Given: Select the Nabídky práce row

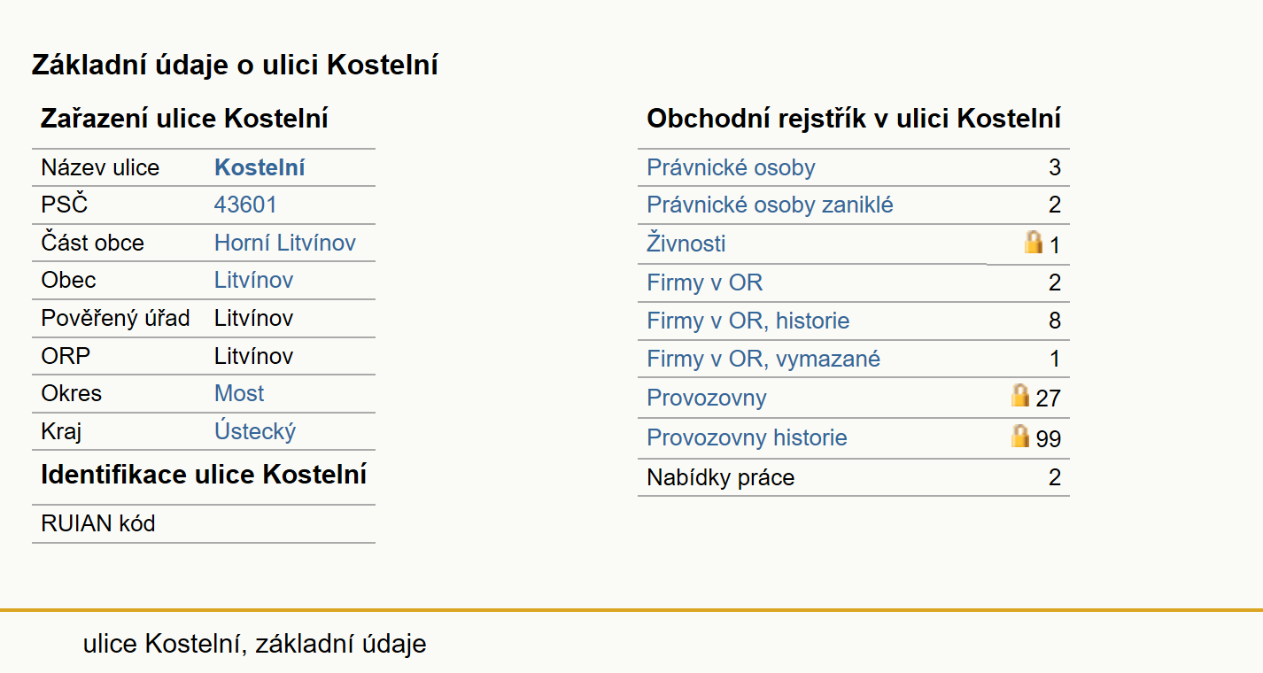Looking at the screenshot, I should pyautogui.click(x=854, y=477).
